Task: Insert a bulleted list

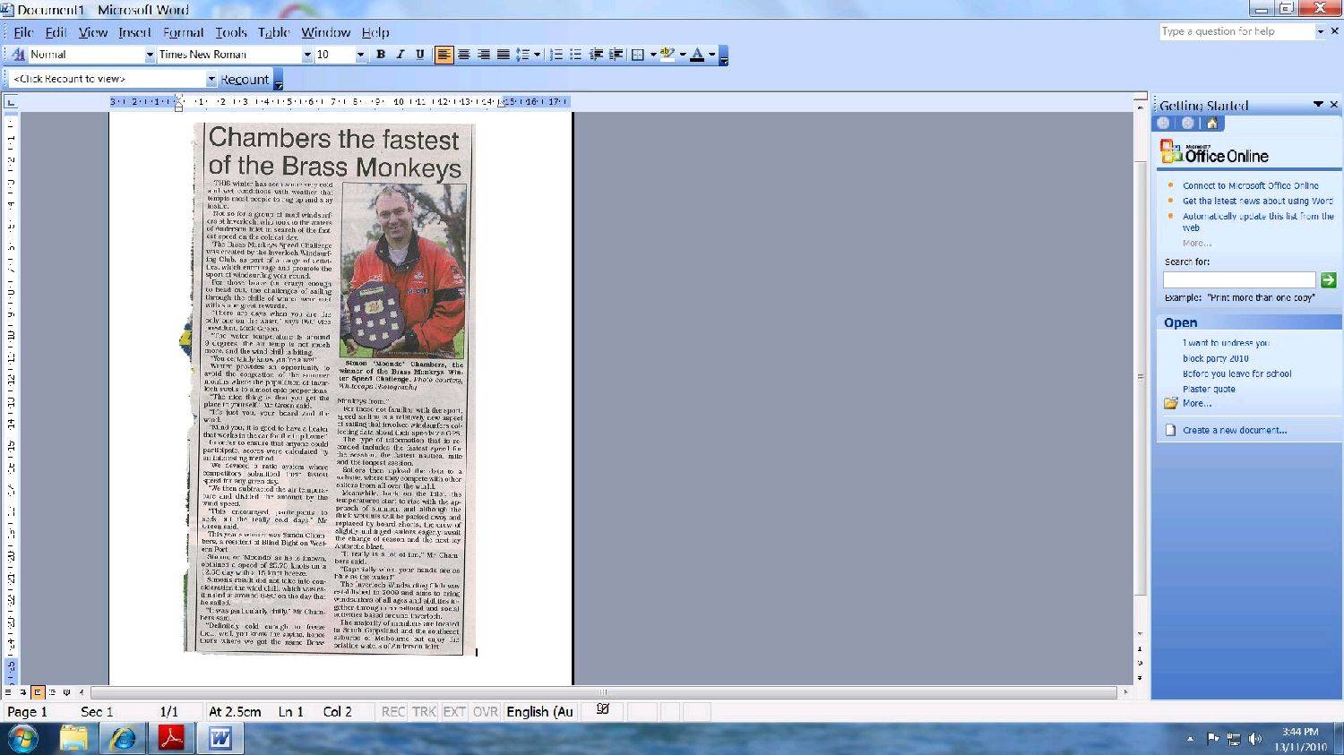Action: tap(576, 55)
